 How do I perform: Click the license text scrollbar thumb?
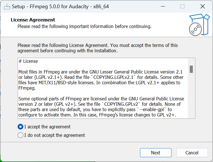tap(191, 69)
